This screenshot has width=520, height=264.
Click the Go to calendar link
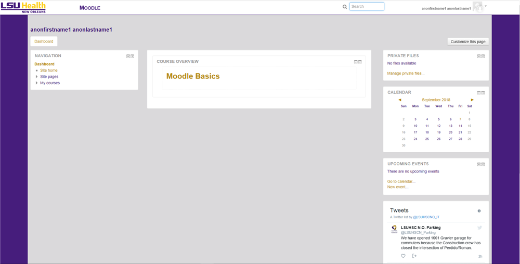coord(401,181)
